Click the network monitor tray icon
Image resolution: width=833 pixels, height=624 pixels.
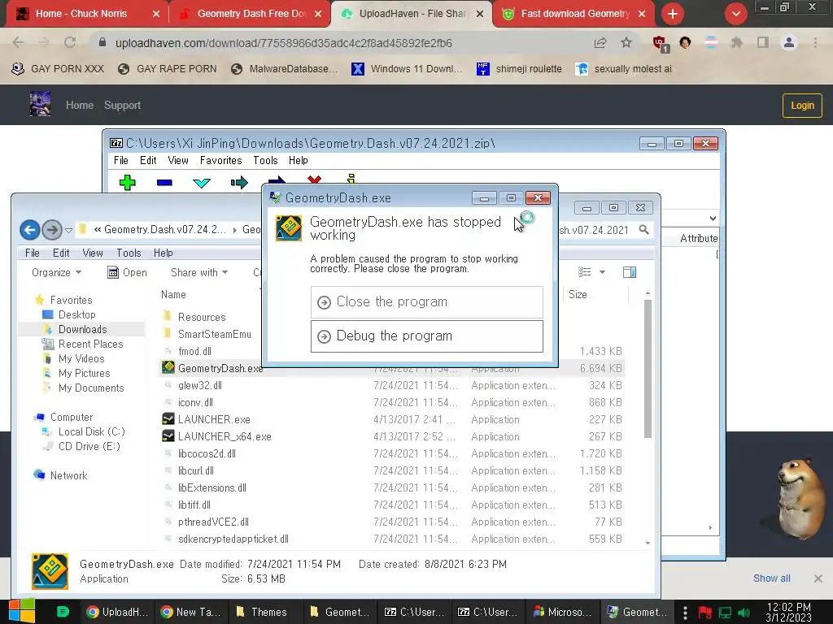[x=725, y=613]
